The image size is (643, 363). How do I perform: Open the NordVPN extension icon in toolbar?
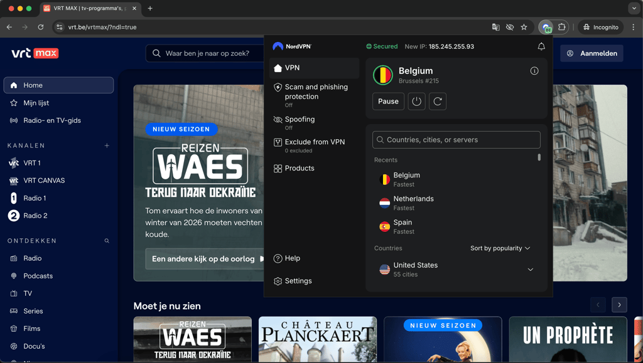[546, 28]
